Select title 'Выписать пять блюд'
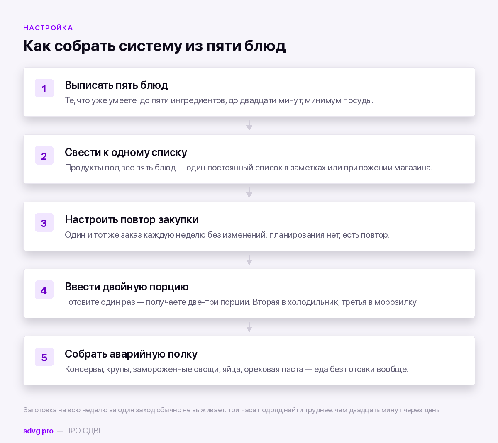Screen dimensions: 498x443 [x=116, y=85]
